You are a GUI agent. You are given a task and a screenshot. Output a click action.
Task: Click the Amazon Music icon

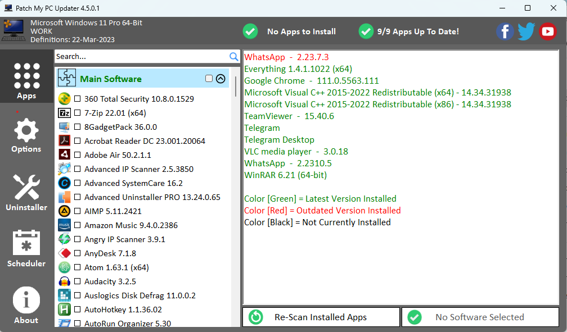click(64, 225)
